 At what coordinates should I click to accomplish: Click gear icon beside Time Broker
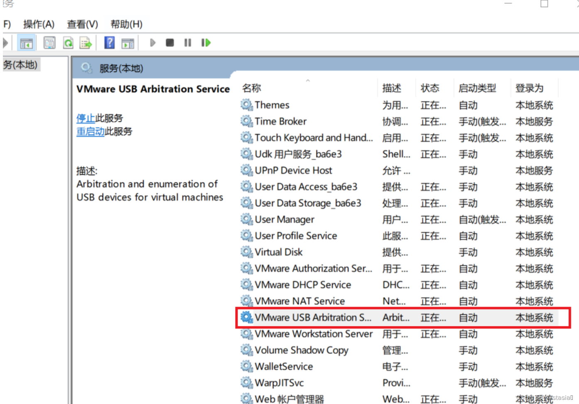[x=247, y=121]
